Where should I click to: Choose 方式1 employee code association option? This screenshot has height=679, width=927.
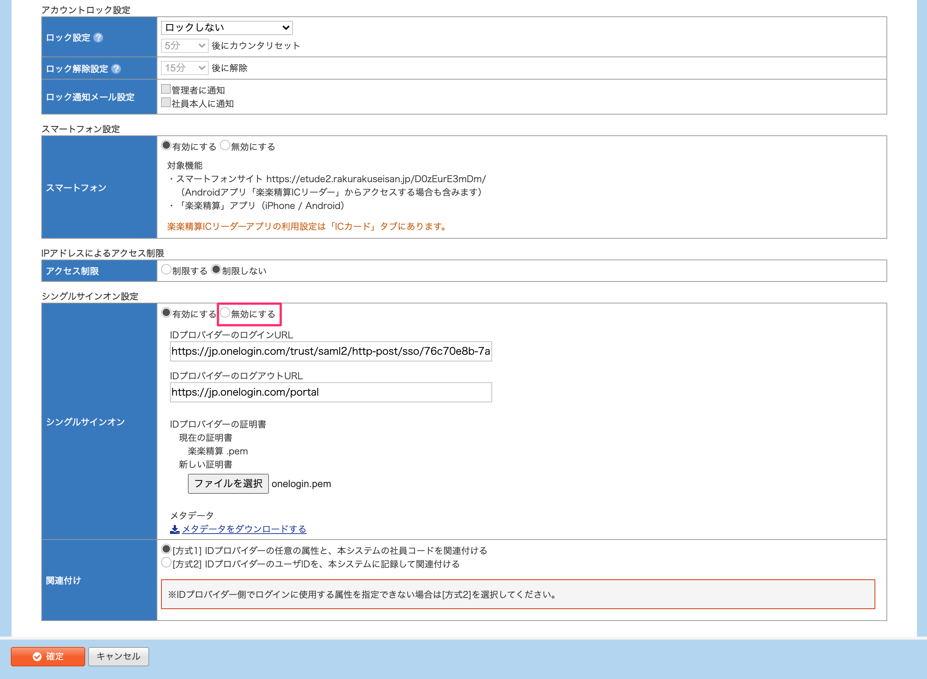pos(166,549)
